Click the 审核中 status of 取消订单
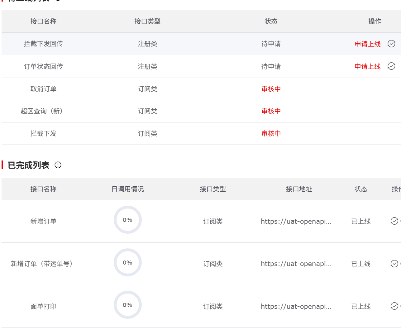Image resolution: width=401 pixels, height=330 pixels. (x=271, y=89)
